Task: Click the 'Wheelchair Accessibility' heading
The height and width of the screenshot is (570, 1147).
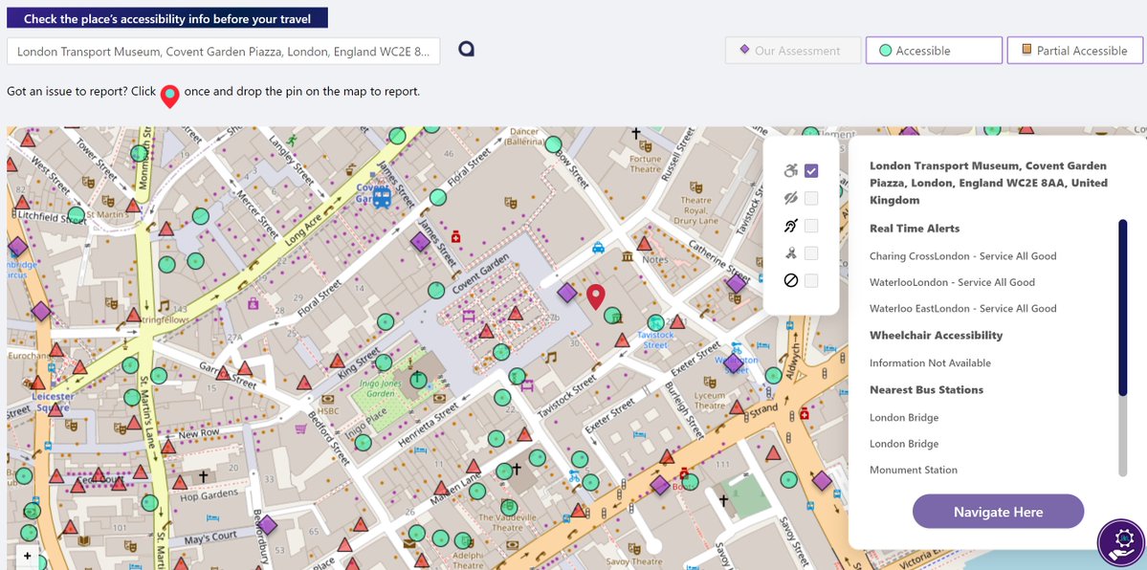Action: 937,335
